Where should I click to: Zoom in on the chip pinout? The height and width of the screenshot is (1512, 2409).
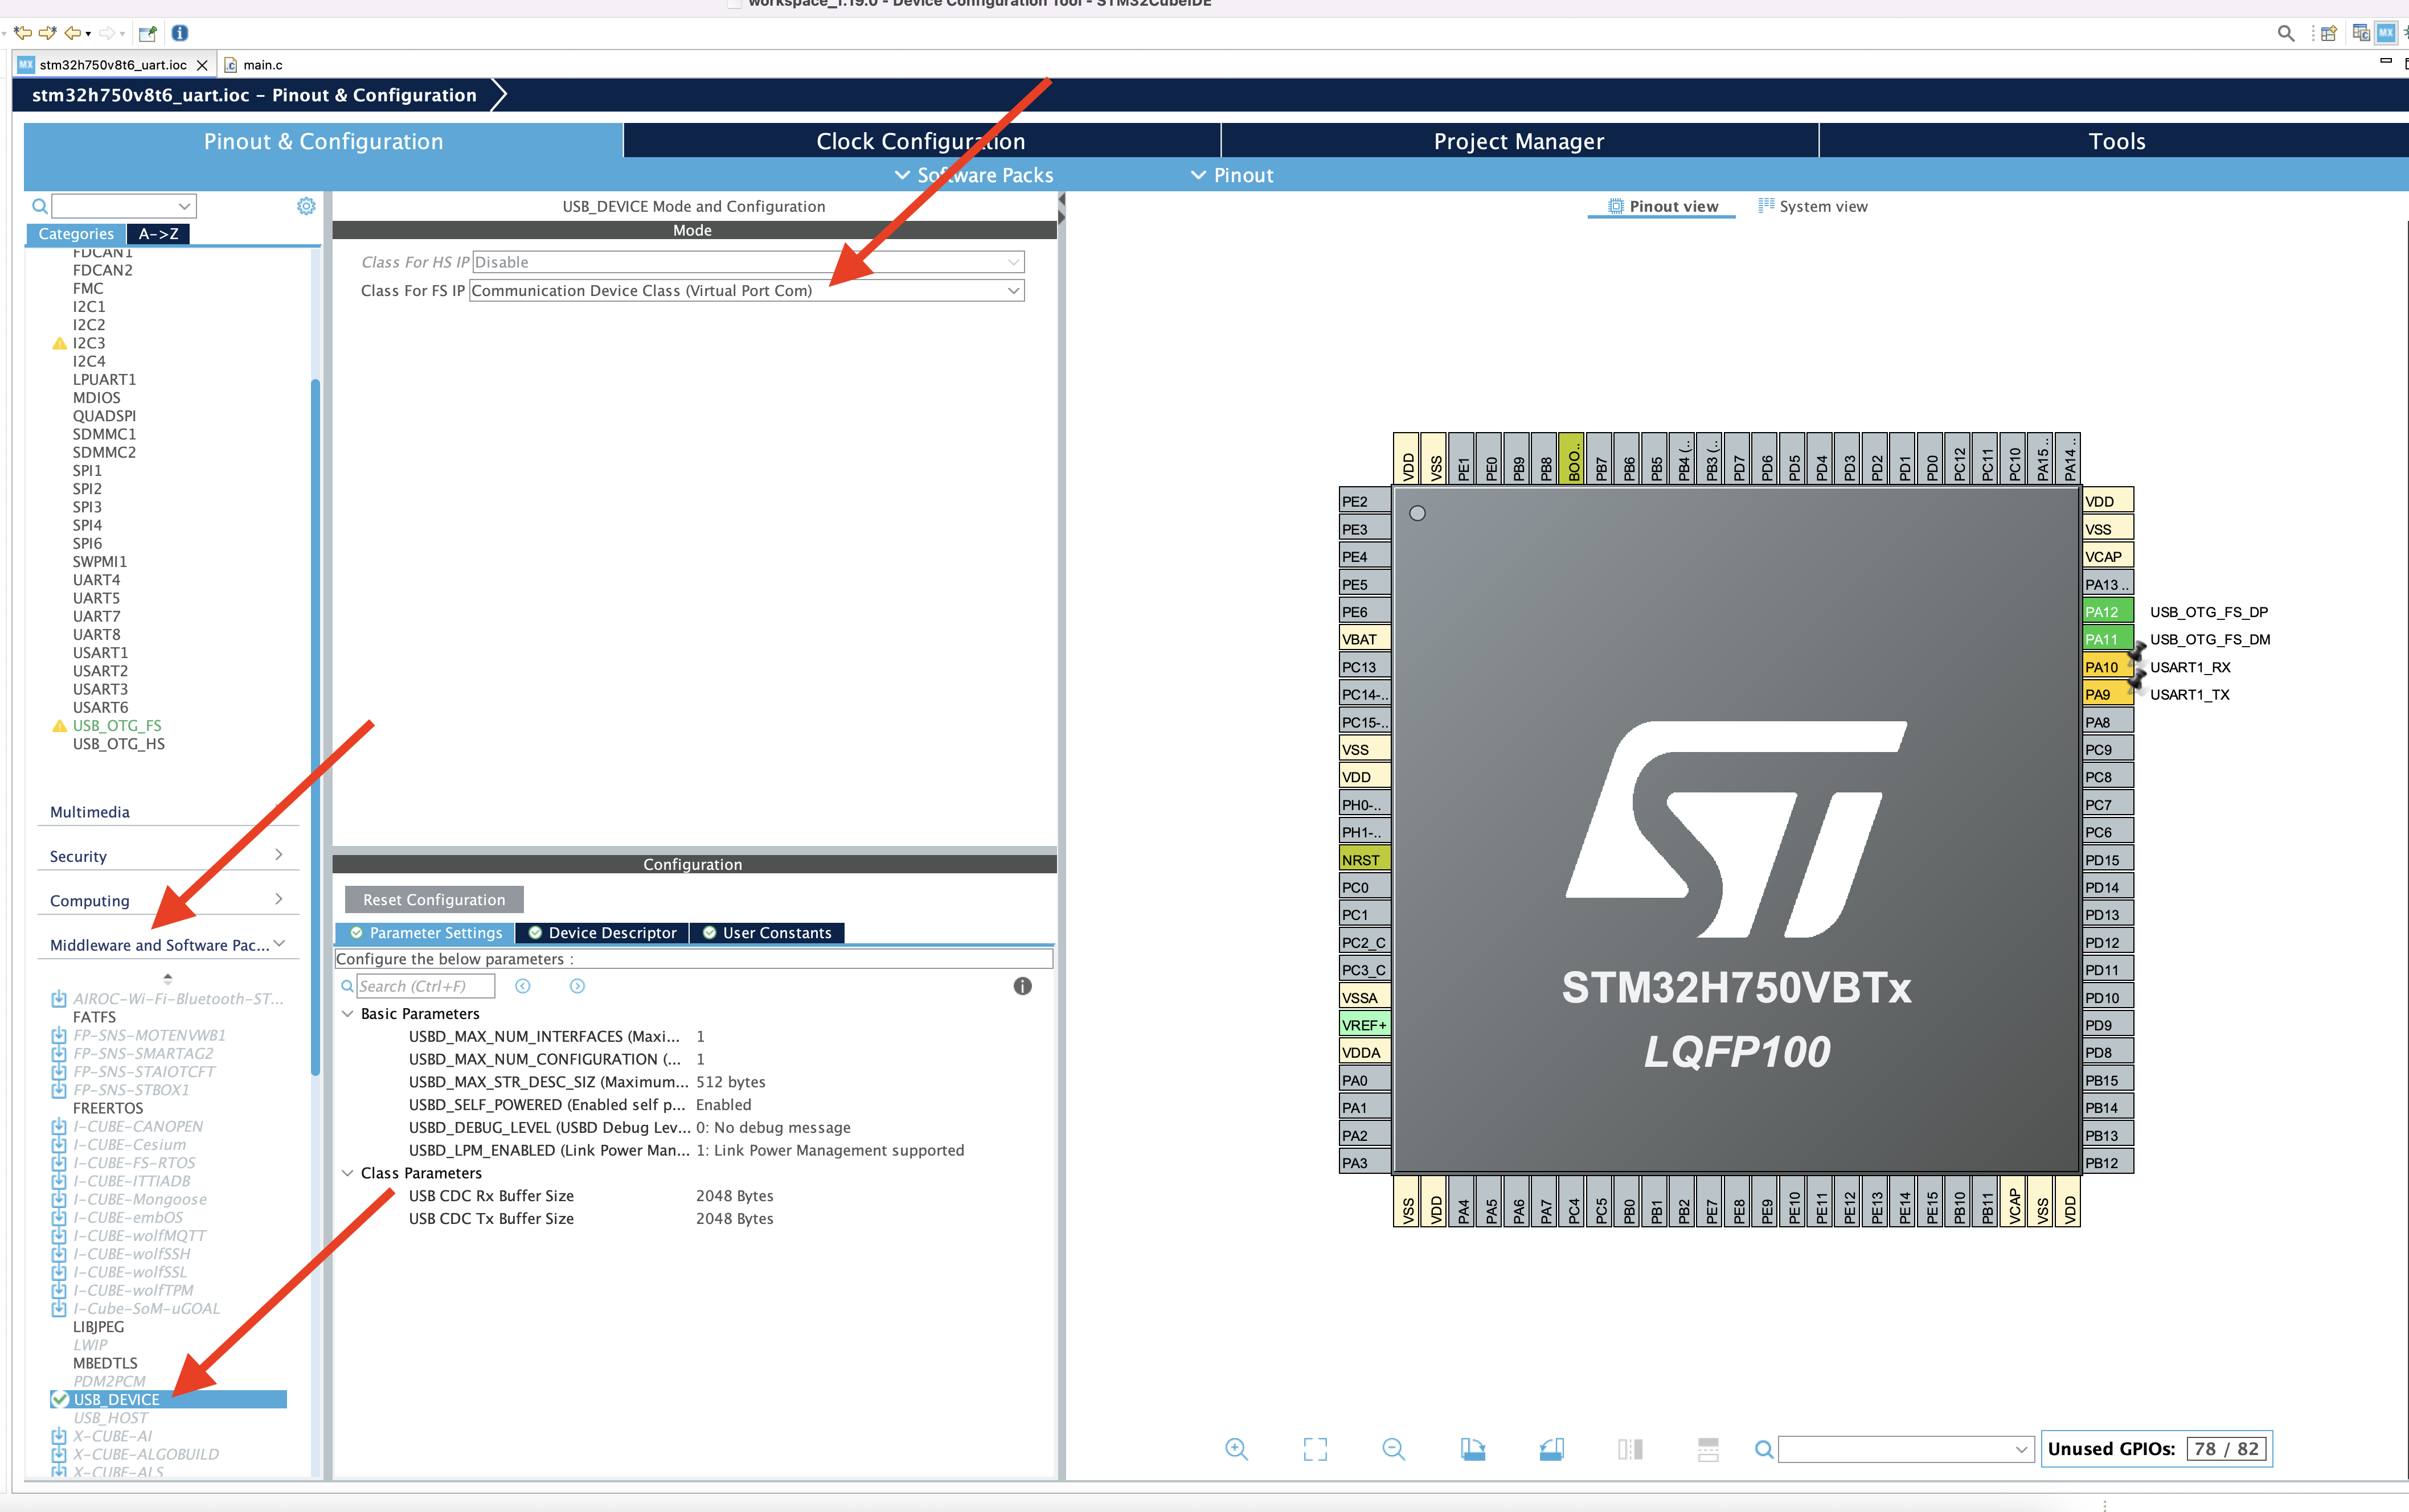coord(1236,1449)
